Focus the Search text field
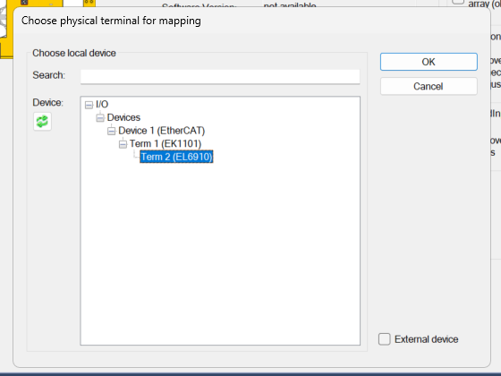 pos(220,77)
